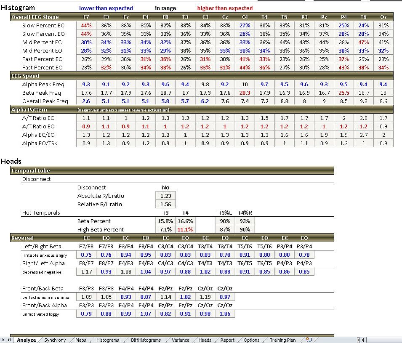The width and height of the screenshot is (402, 343).
Task: Click the 'lower than expected' legend text
Action: point(106,8)
